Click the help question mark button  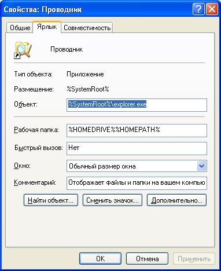point(198,9)
